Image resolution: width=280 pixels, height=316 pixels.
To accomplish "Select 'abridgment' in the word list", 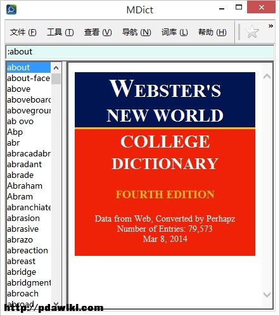I will [x=29, y=283].
